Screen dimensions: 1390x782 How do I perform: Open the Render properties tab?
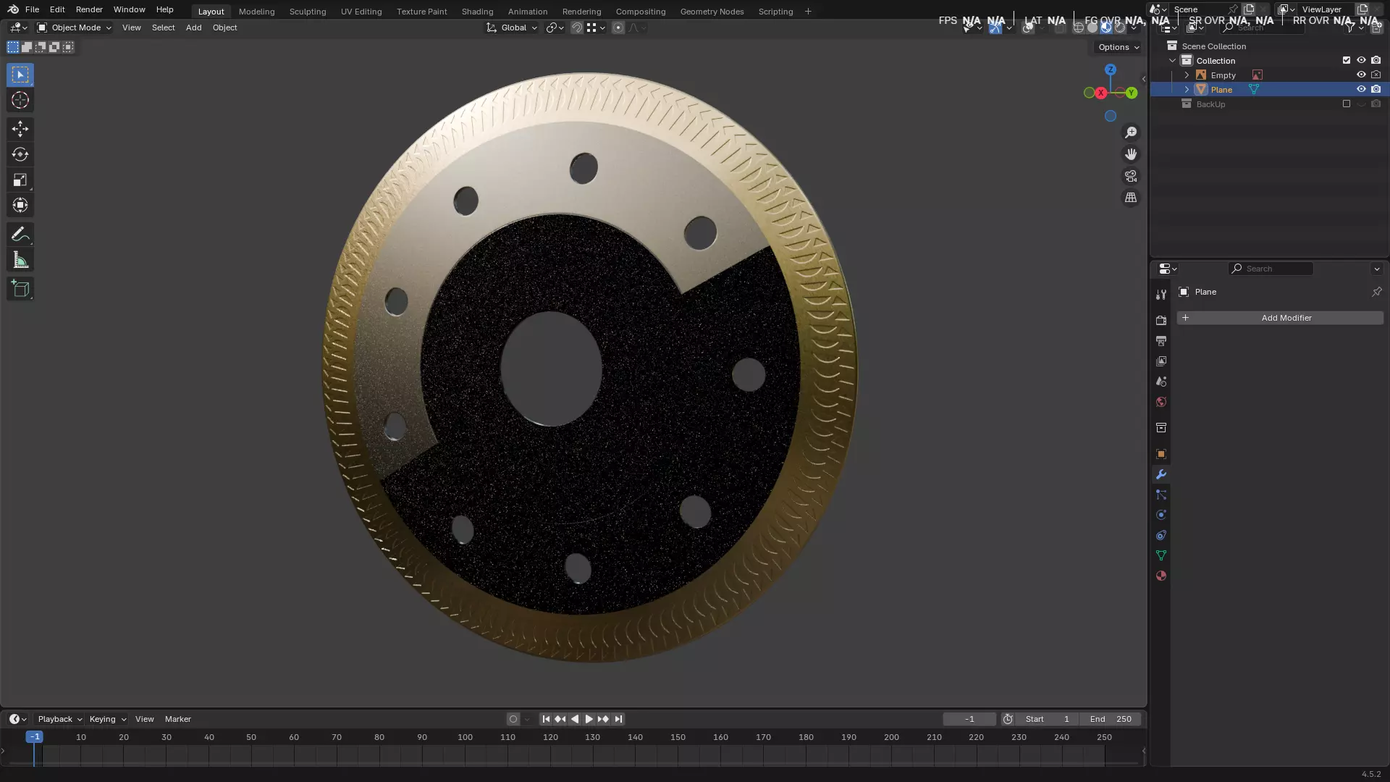click(1161, 320)
